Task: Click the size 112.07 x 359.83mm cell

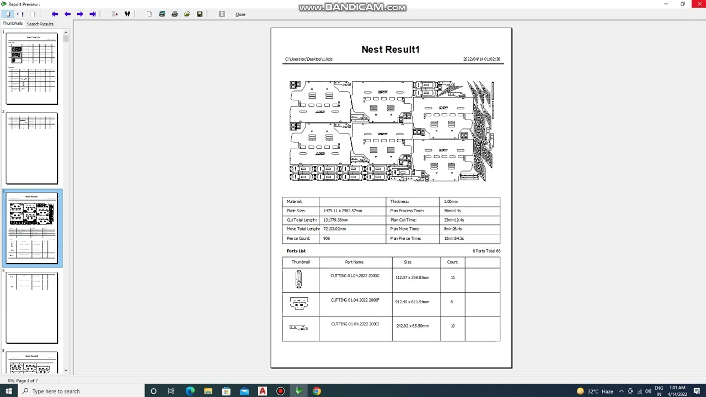Action: [412, 277]
